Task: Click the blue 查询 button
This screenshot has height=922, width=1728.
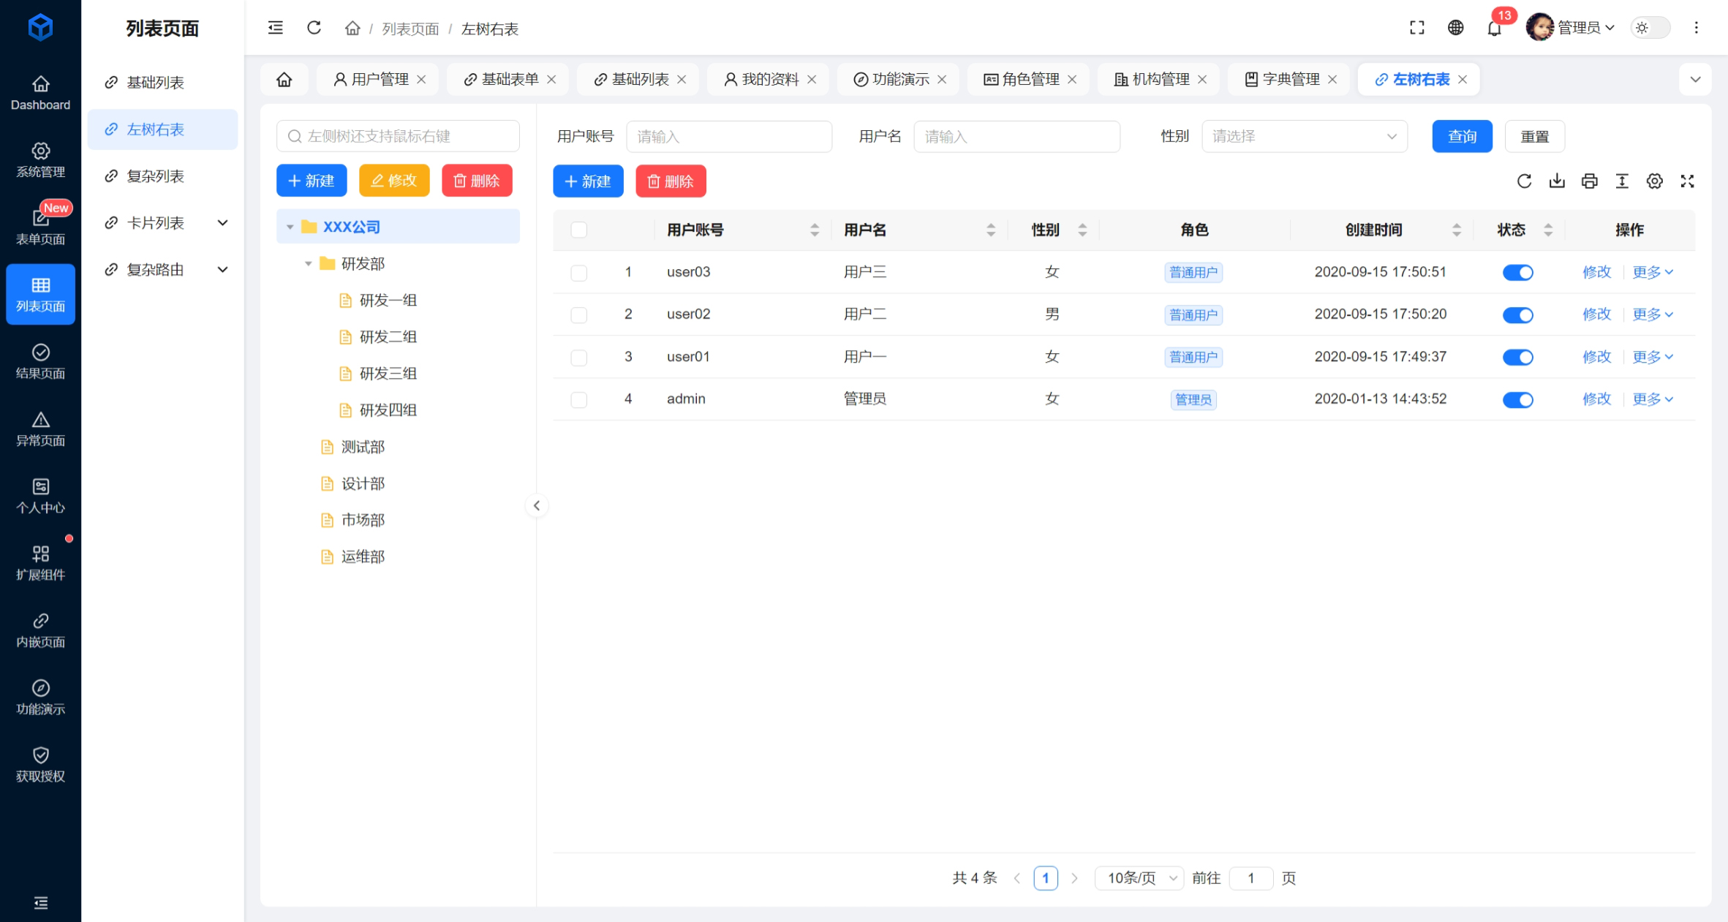Action: click(x=1461, y=137)
